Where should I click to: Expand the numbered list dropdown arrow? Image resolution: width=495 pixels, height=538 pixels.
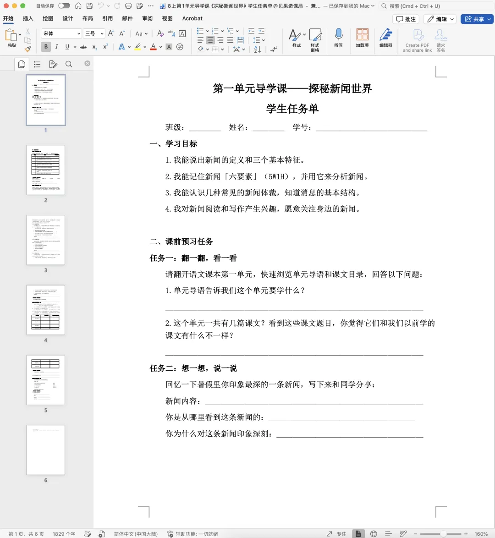click(222, 31)
